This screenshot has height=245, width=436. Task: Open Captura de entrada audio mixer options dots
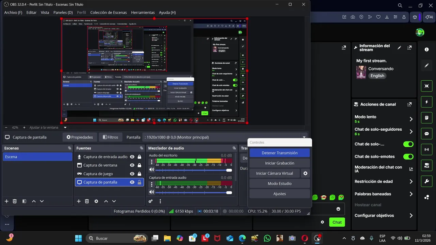pyautogui.click(x=152, y=184)
